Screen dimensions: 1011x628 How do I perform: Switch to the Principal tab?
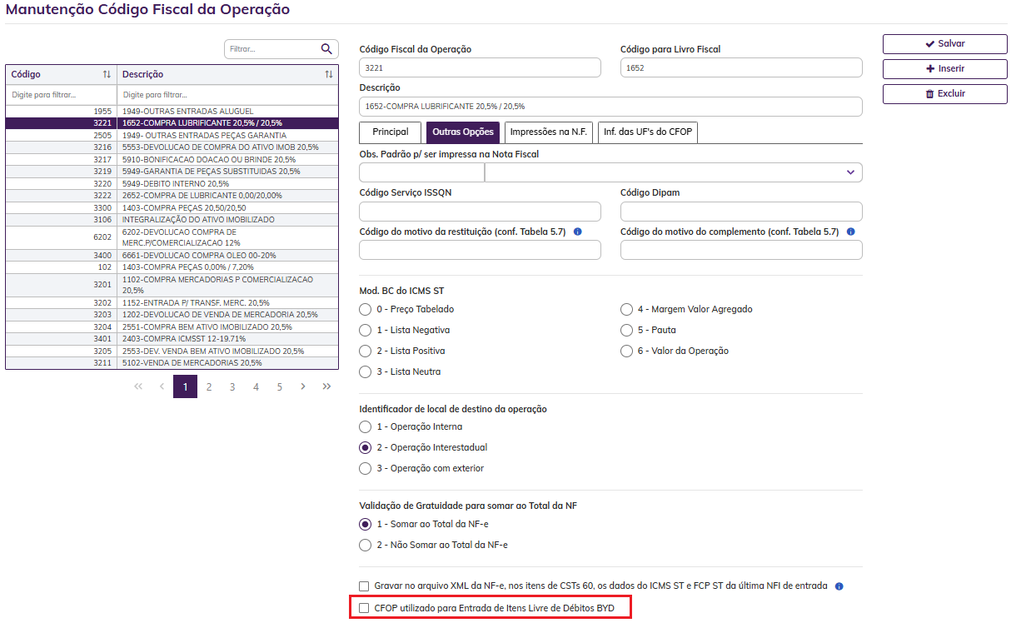click(x=391, y=132)
